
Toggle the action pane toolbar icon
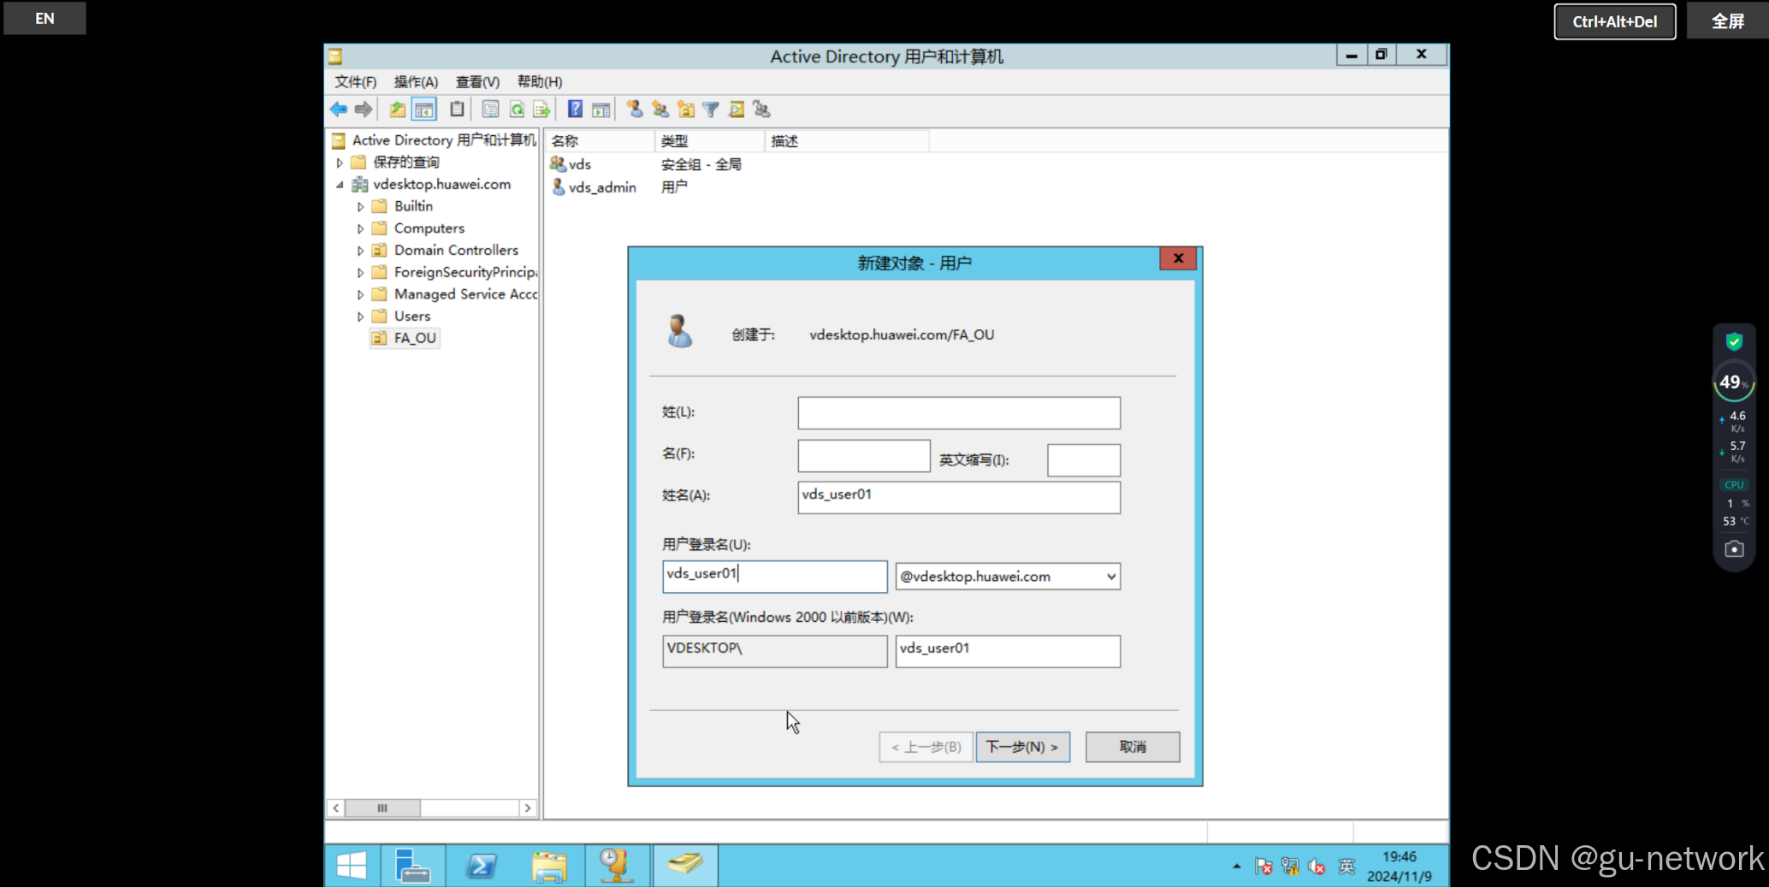[601, 110]
